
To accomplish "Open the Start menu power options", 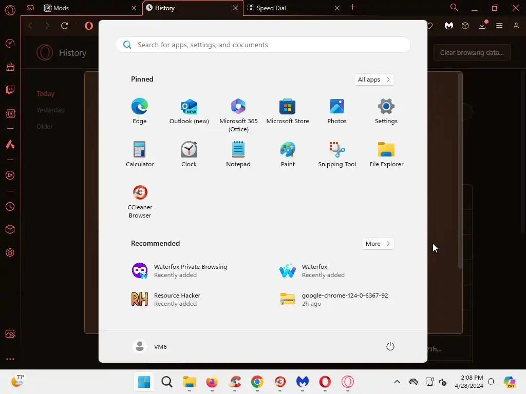I will coord(390,346).
